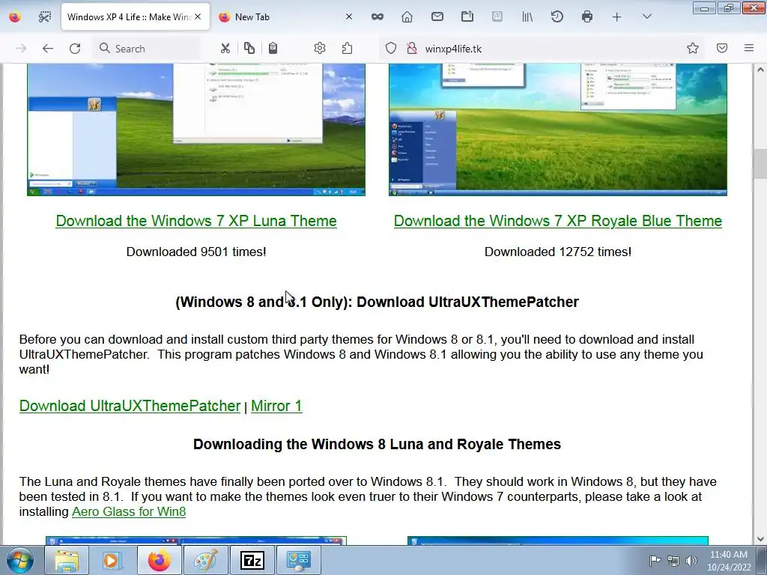Click the 'Downloading the Windows 8 Luna and Royale Themes' heading
The image size is (767, 575).
coord(377,445)
